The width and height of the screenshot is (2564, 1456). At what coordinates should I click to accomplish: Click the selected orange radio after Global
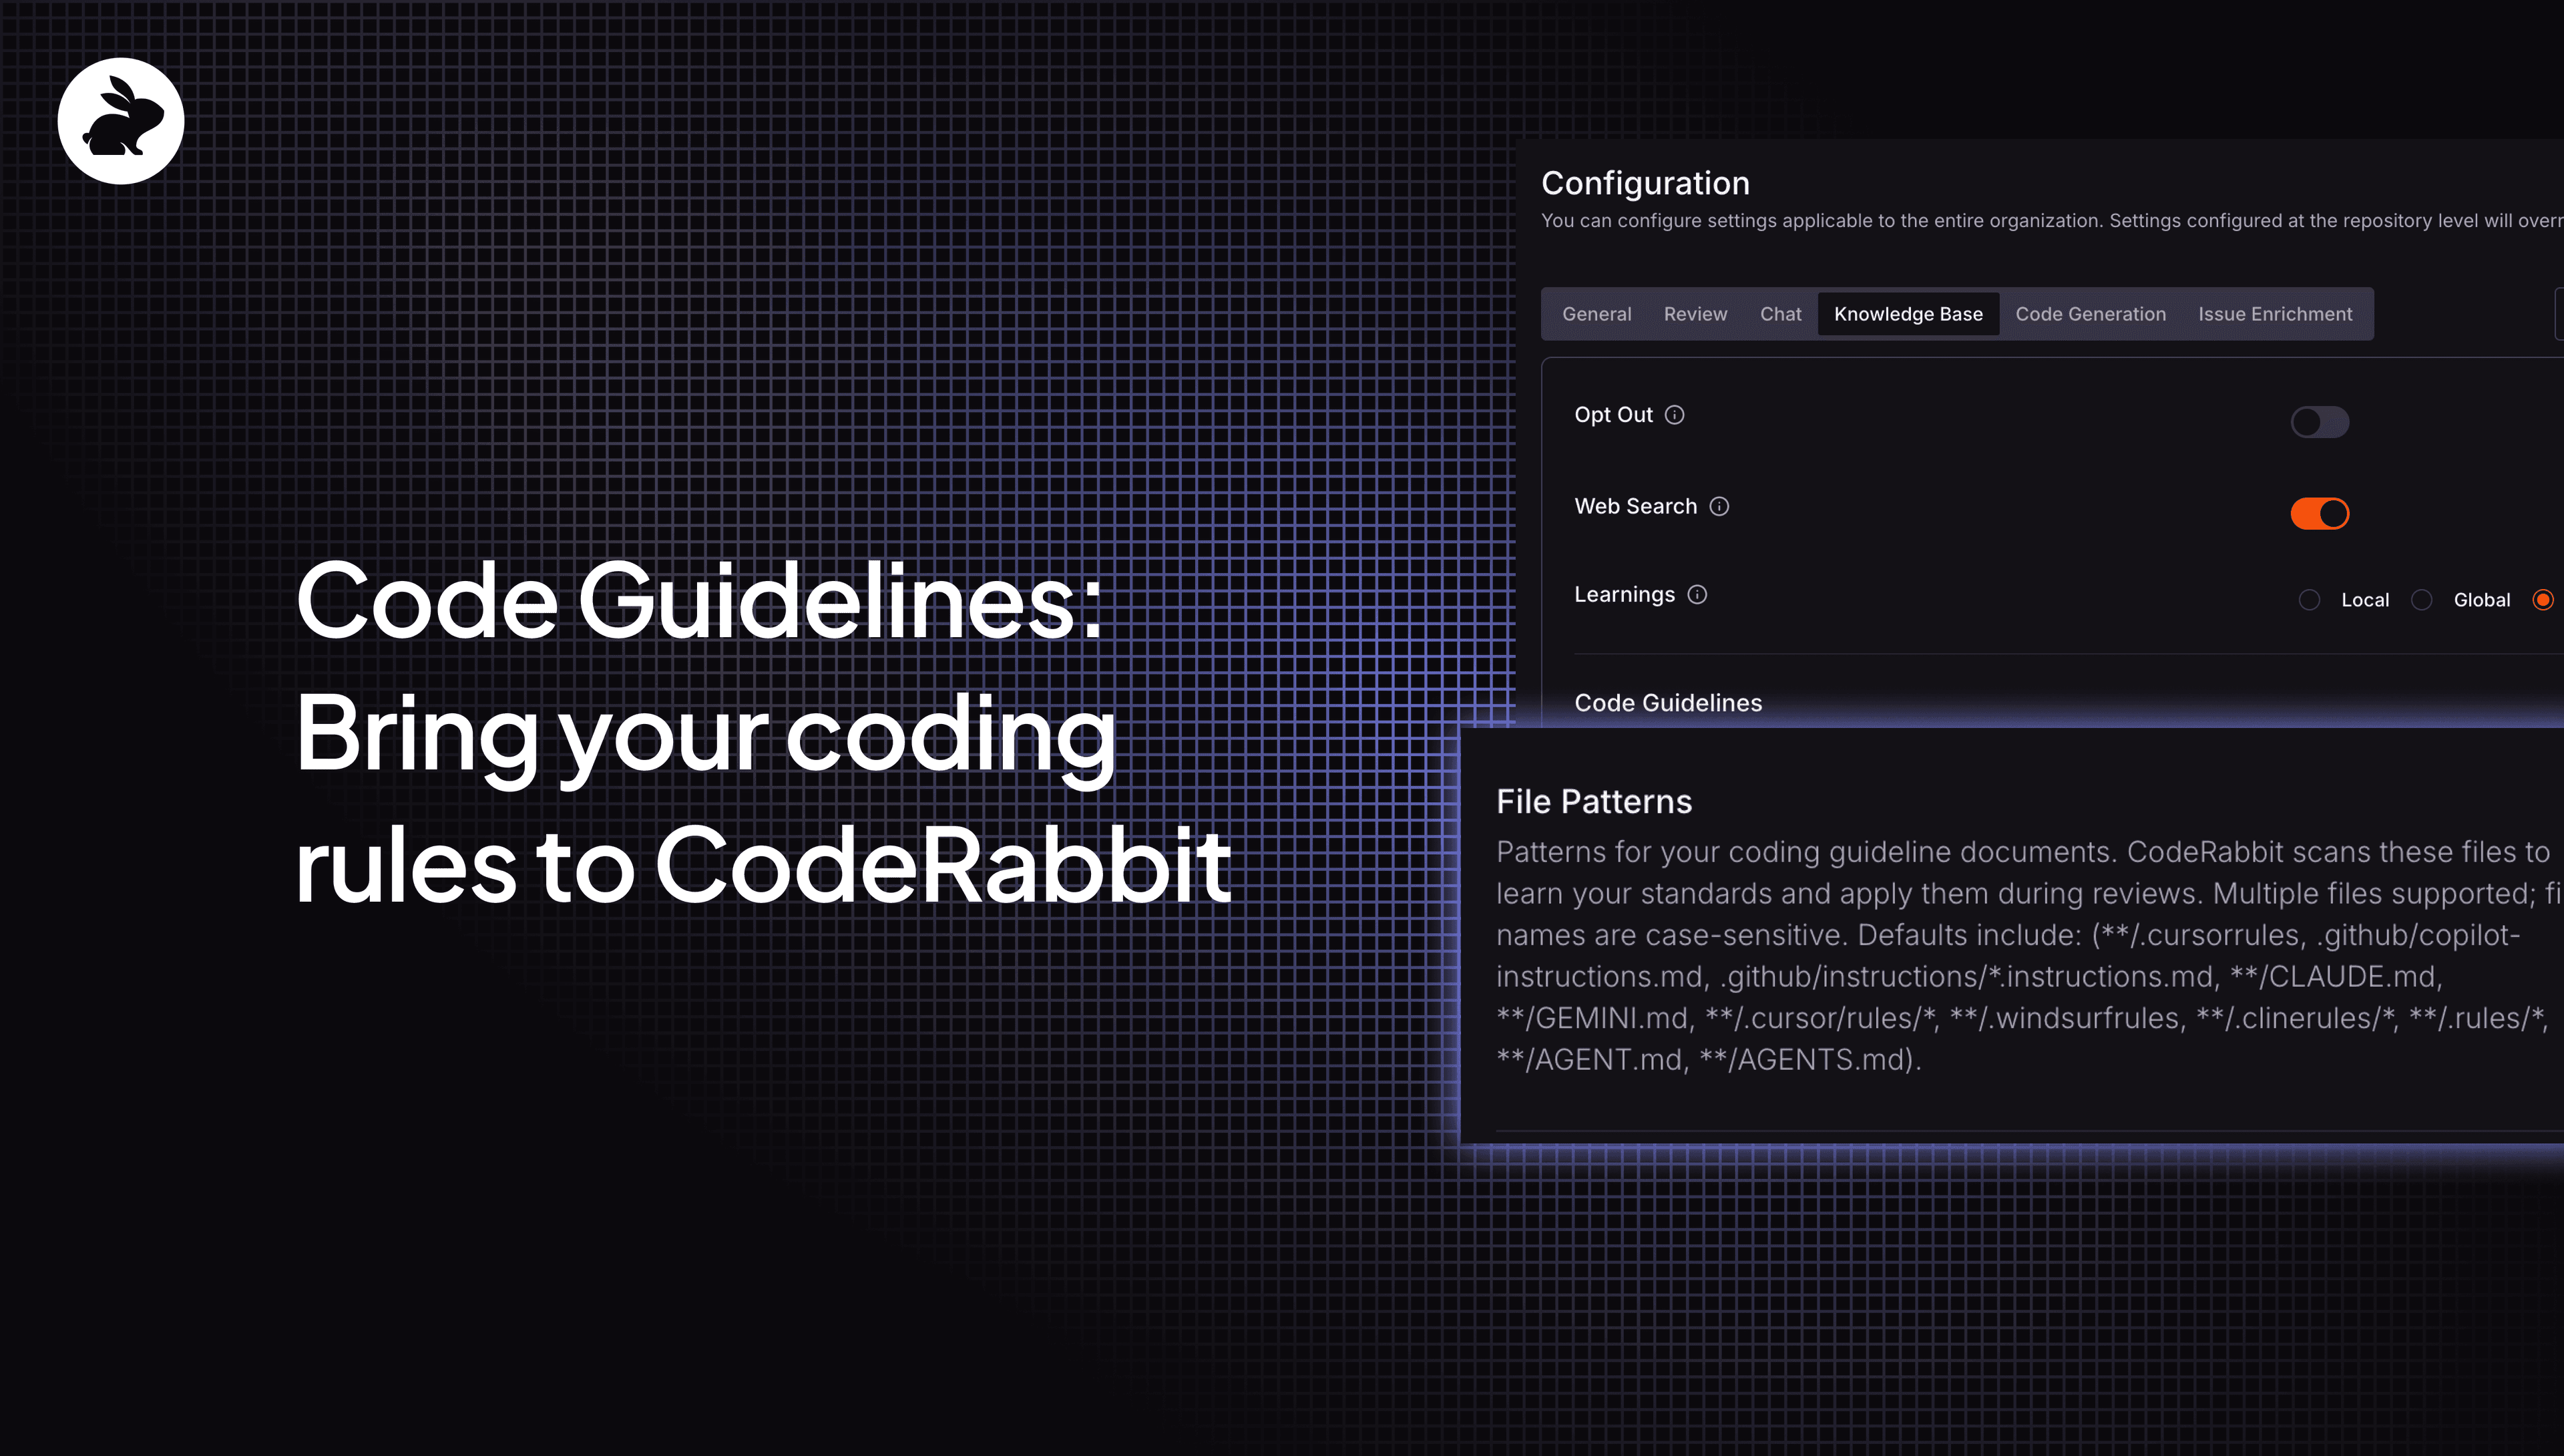click(x=2543, y=600)
